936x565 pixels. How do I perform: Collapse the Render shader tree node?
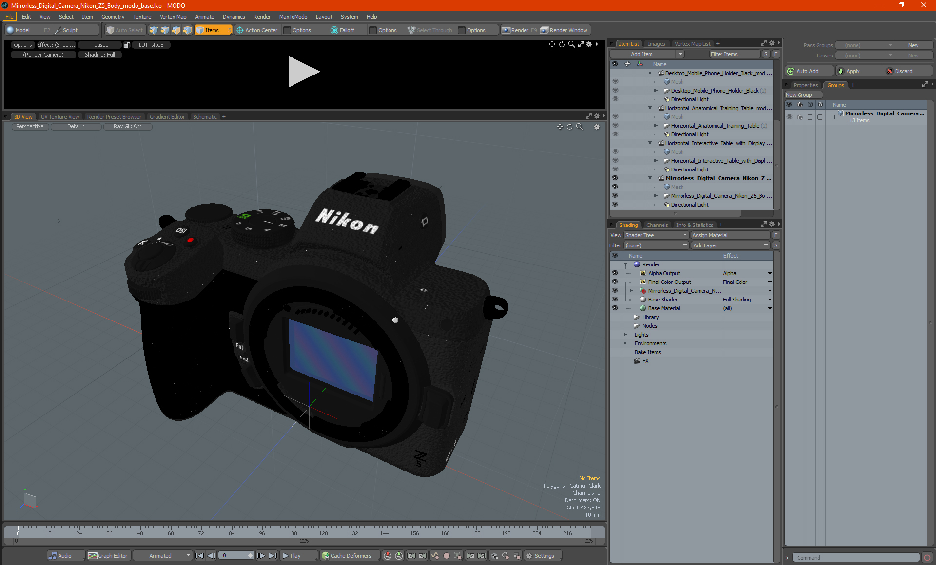pyautogui.click(x=625, y=264)
